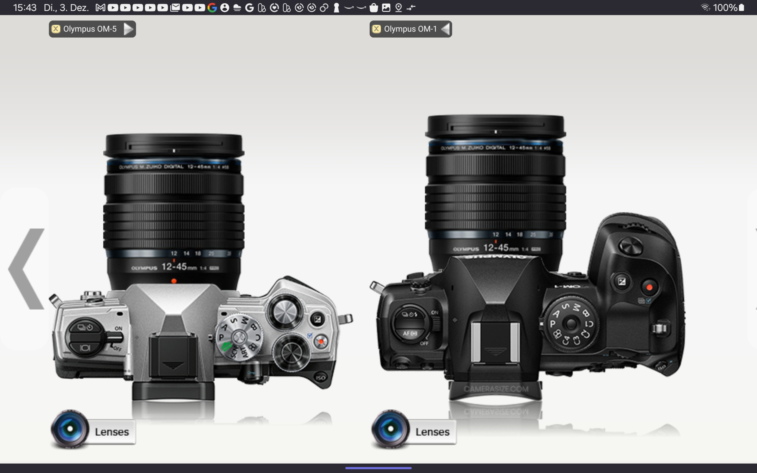The height and width of the screenshot is (473, 757).
Task: Tap the picture notification icon
Action: coord(386,8)
